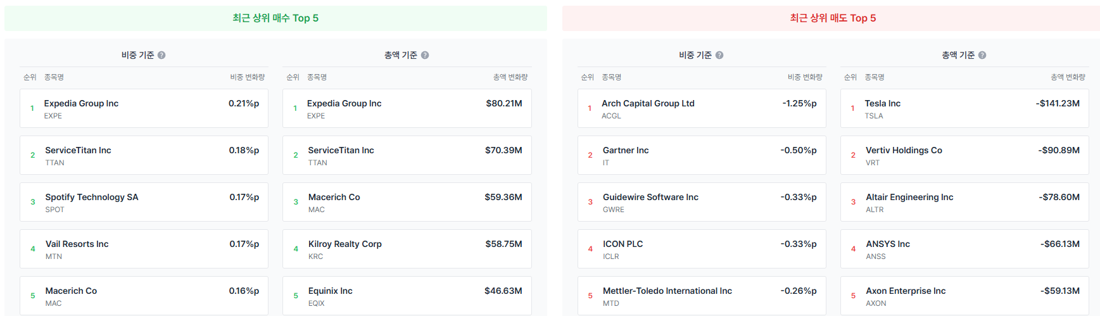
Task: Click the VRT ticker symbol
Action: (873, 163)
